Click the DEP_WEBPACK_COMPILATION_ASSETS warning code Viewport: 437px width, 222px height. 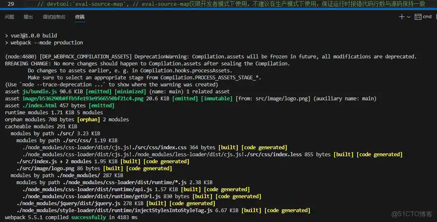86,57
